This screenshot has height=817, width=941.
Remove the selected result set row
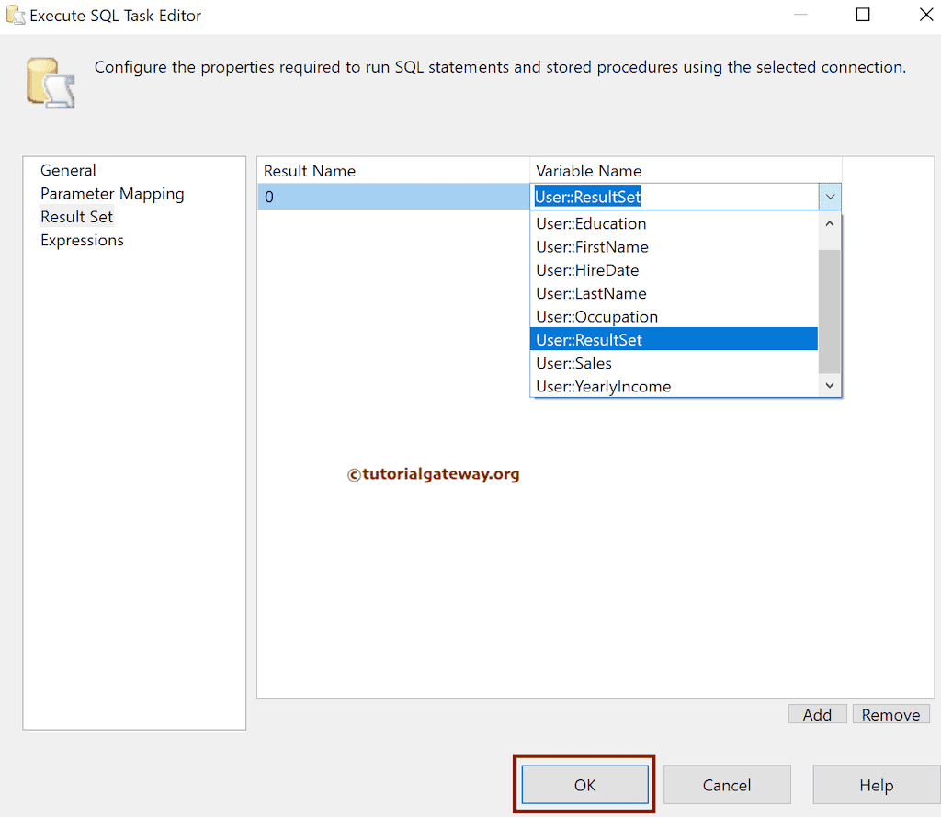[x=890, y=713]
